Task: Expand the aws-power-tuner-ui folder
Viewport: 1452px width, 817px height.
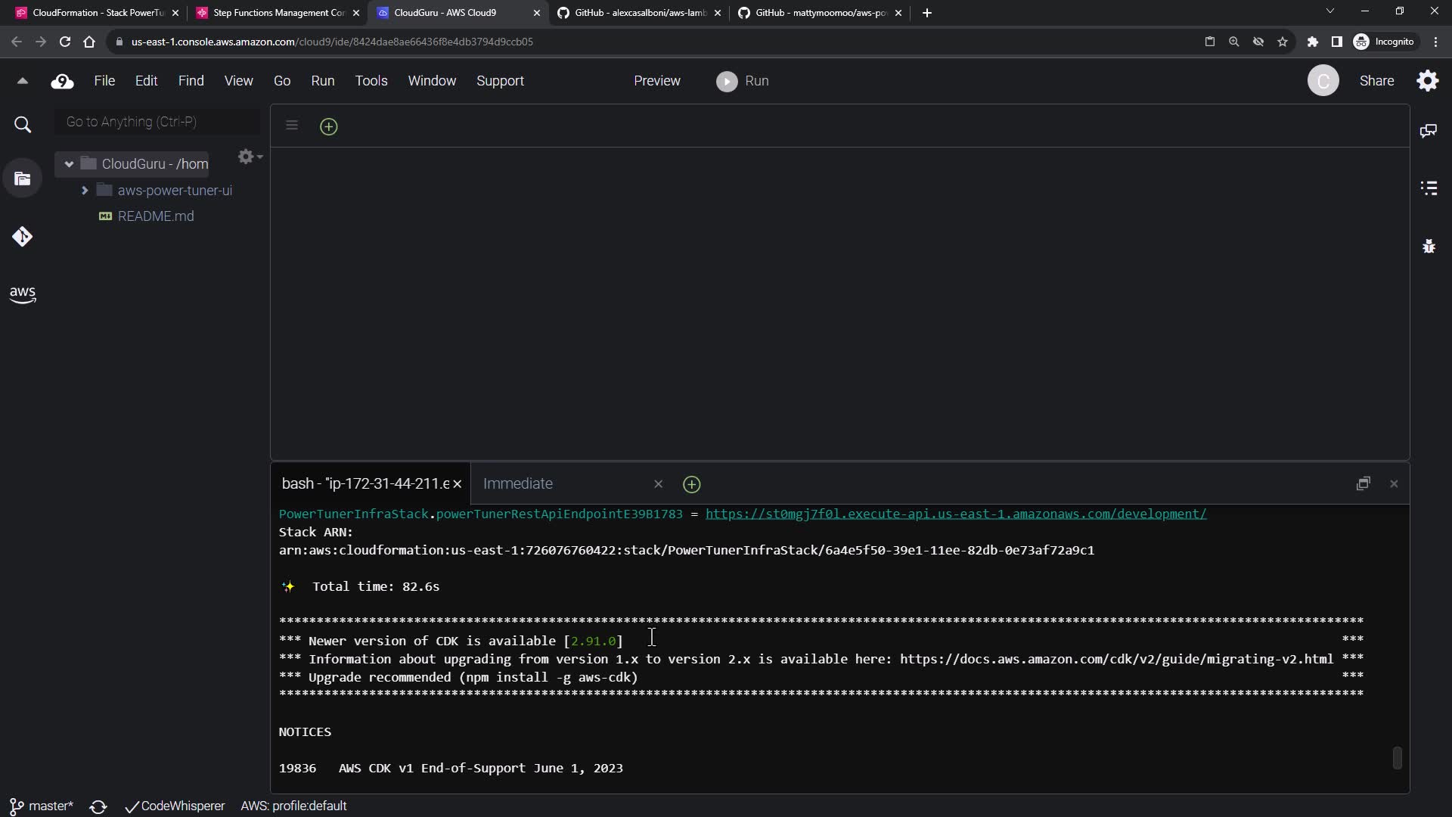Action: [85, 191]
